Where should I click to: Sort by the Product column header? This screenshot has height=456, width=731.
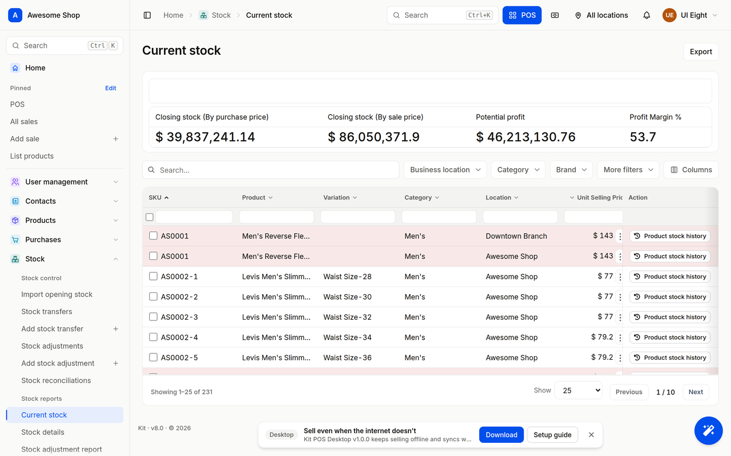pos(257,198)
